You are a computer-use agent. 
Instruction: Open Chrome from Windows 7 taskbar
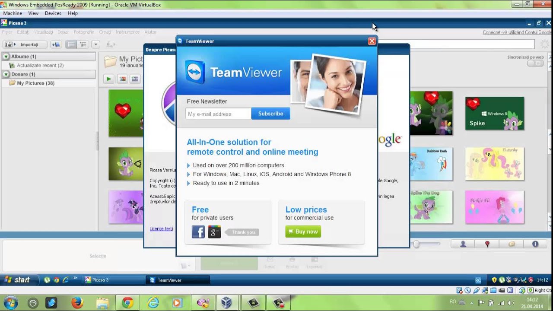tap(127, 303)
